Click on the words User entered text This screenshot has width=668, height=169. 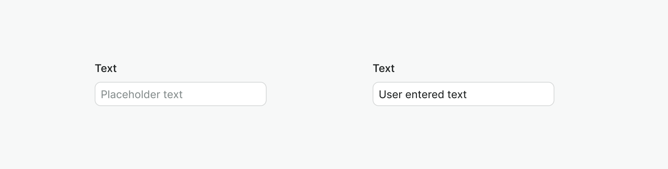tap(423, 94)
